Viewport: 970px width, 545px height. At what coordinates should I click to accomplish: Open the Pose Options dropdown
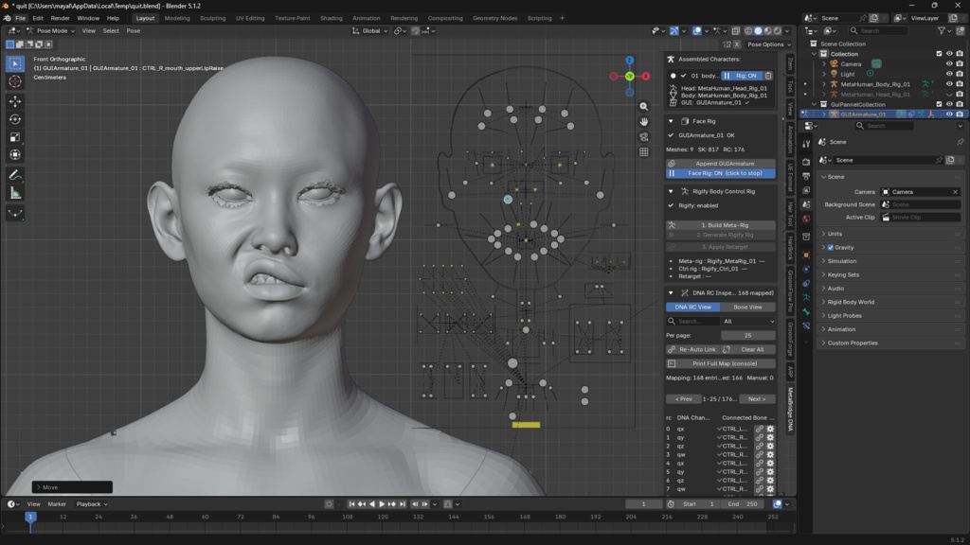pyautogui.click(x=769, y=44)
